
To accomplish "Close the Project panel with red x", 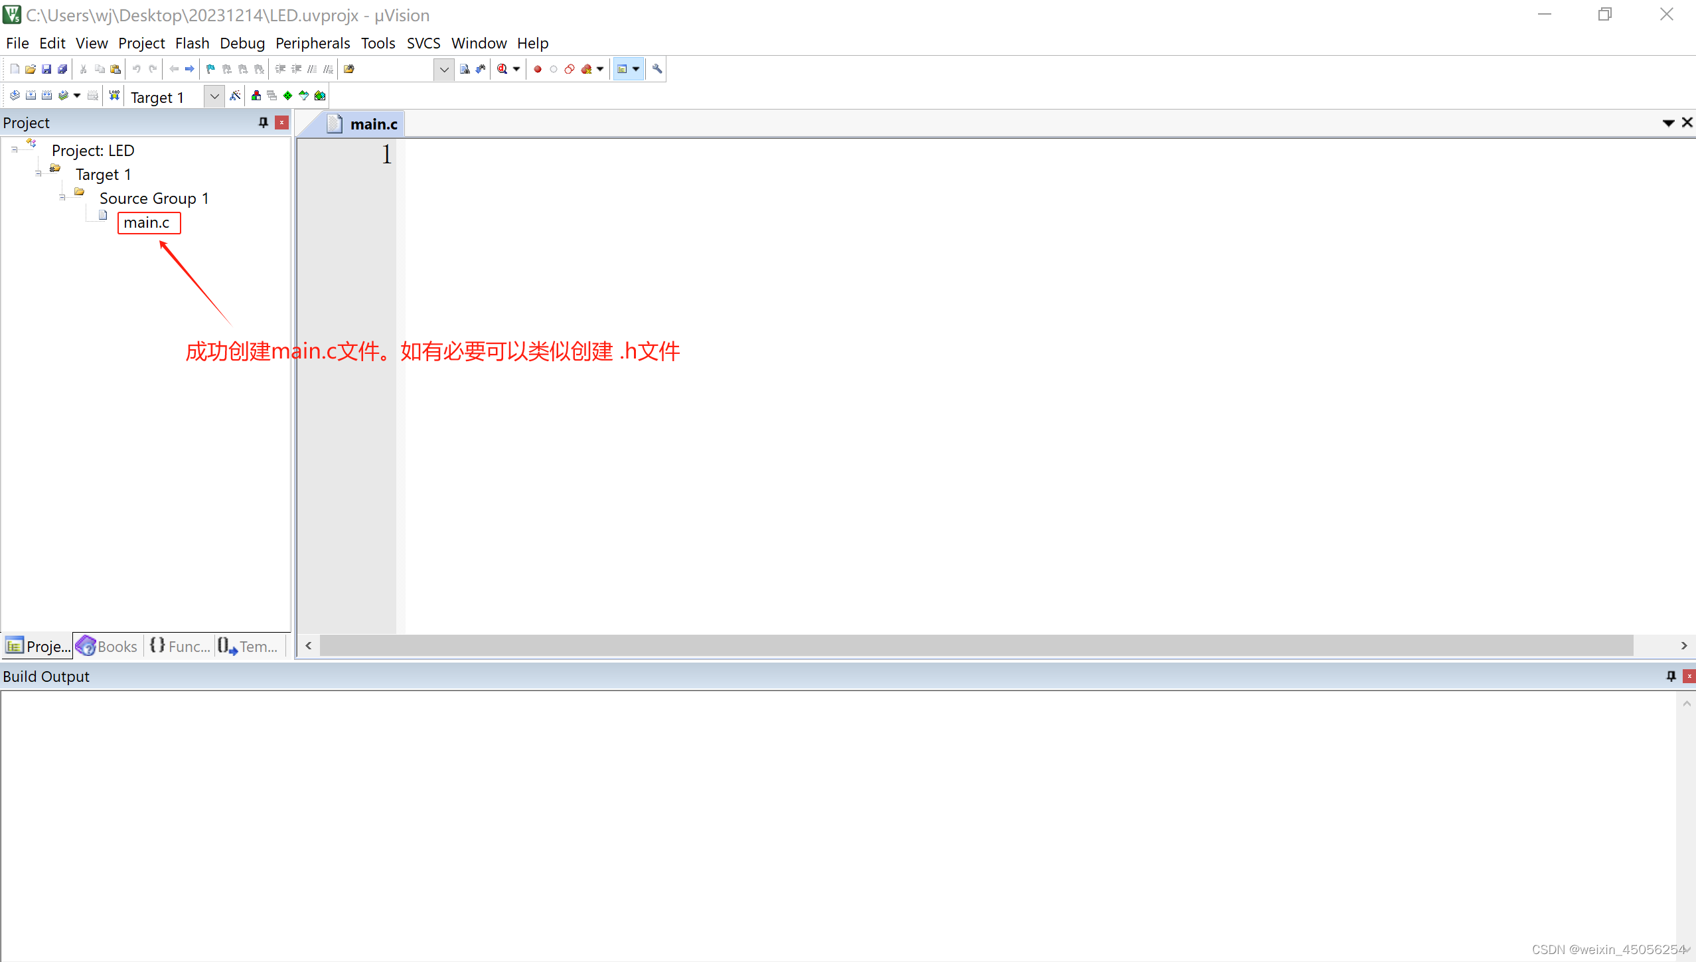I will [282, 122].
